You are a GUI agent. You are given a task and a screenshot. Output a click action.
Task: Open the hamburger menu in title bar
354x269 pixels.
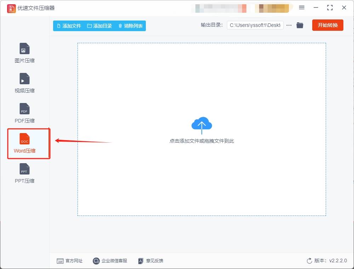(x=302, y=8)
